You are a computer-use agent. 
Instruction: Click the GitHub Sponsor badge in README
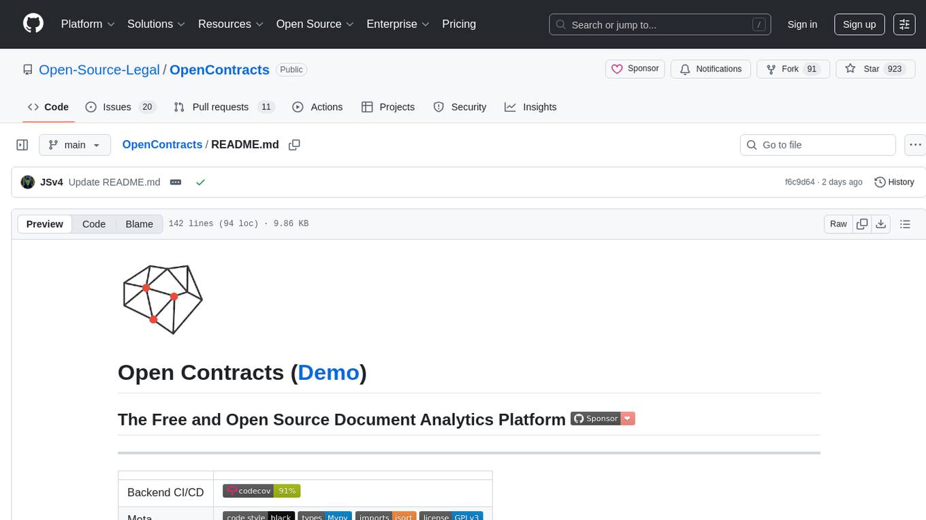[x=603, y=419]
